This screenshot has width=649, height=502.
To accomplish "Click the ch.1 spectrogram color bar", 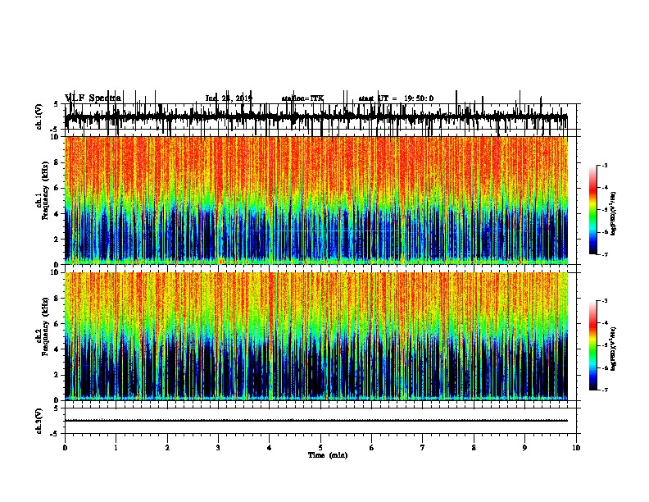I will pyautogui.click(x=592, y=210).
